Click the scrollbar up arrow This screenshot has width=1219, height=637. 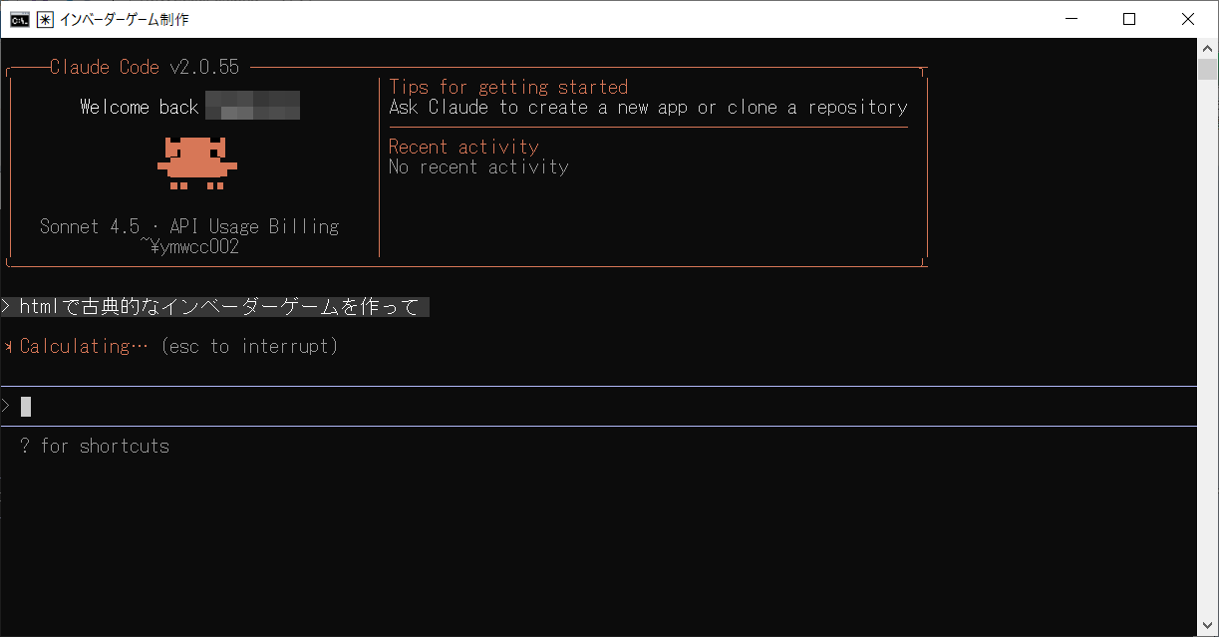pos(1207,48)
